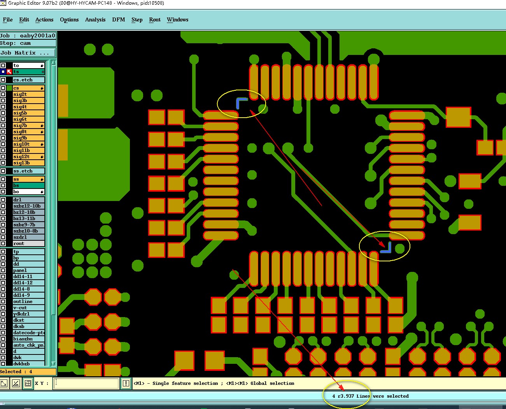Open the Rout menu

[x=155, y=19]
